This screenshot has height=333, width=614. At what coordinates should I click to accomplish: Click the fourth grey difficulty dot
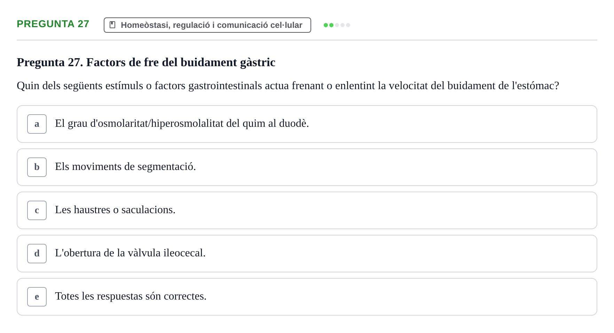coord(343,25)
